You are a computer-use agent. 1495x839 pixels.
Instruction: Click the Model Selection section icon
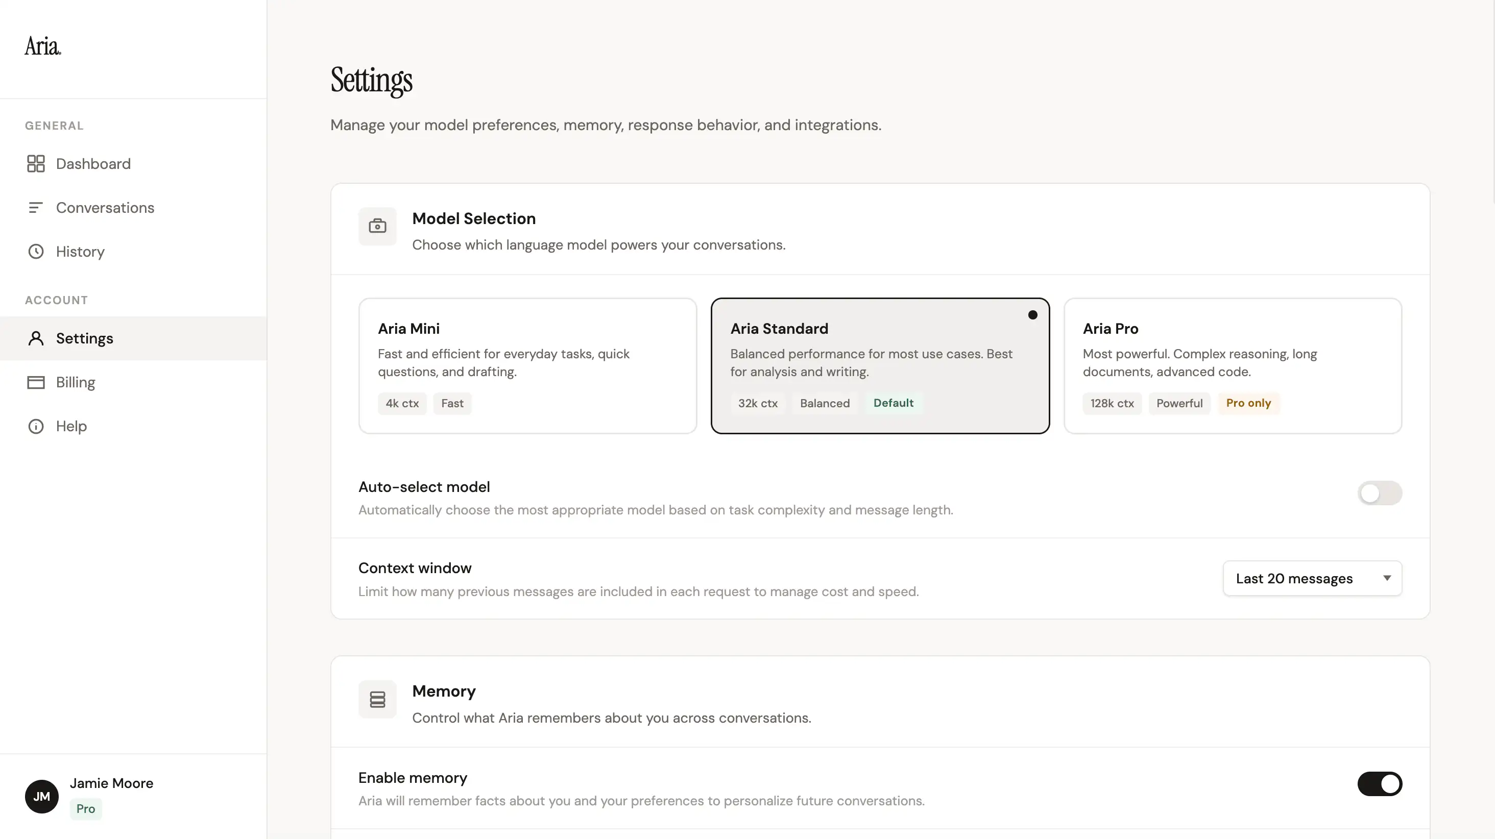coord(377,226)
